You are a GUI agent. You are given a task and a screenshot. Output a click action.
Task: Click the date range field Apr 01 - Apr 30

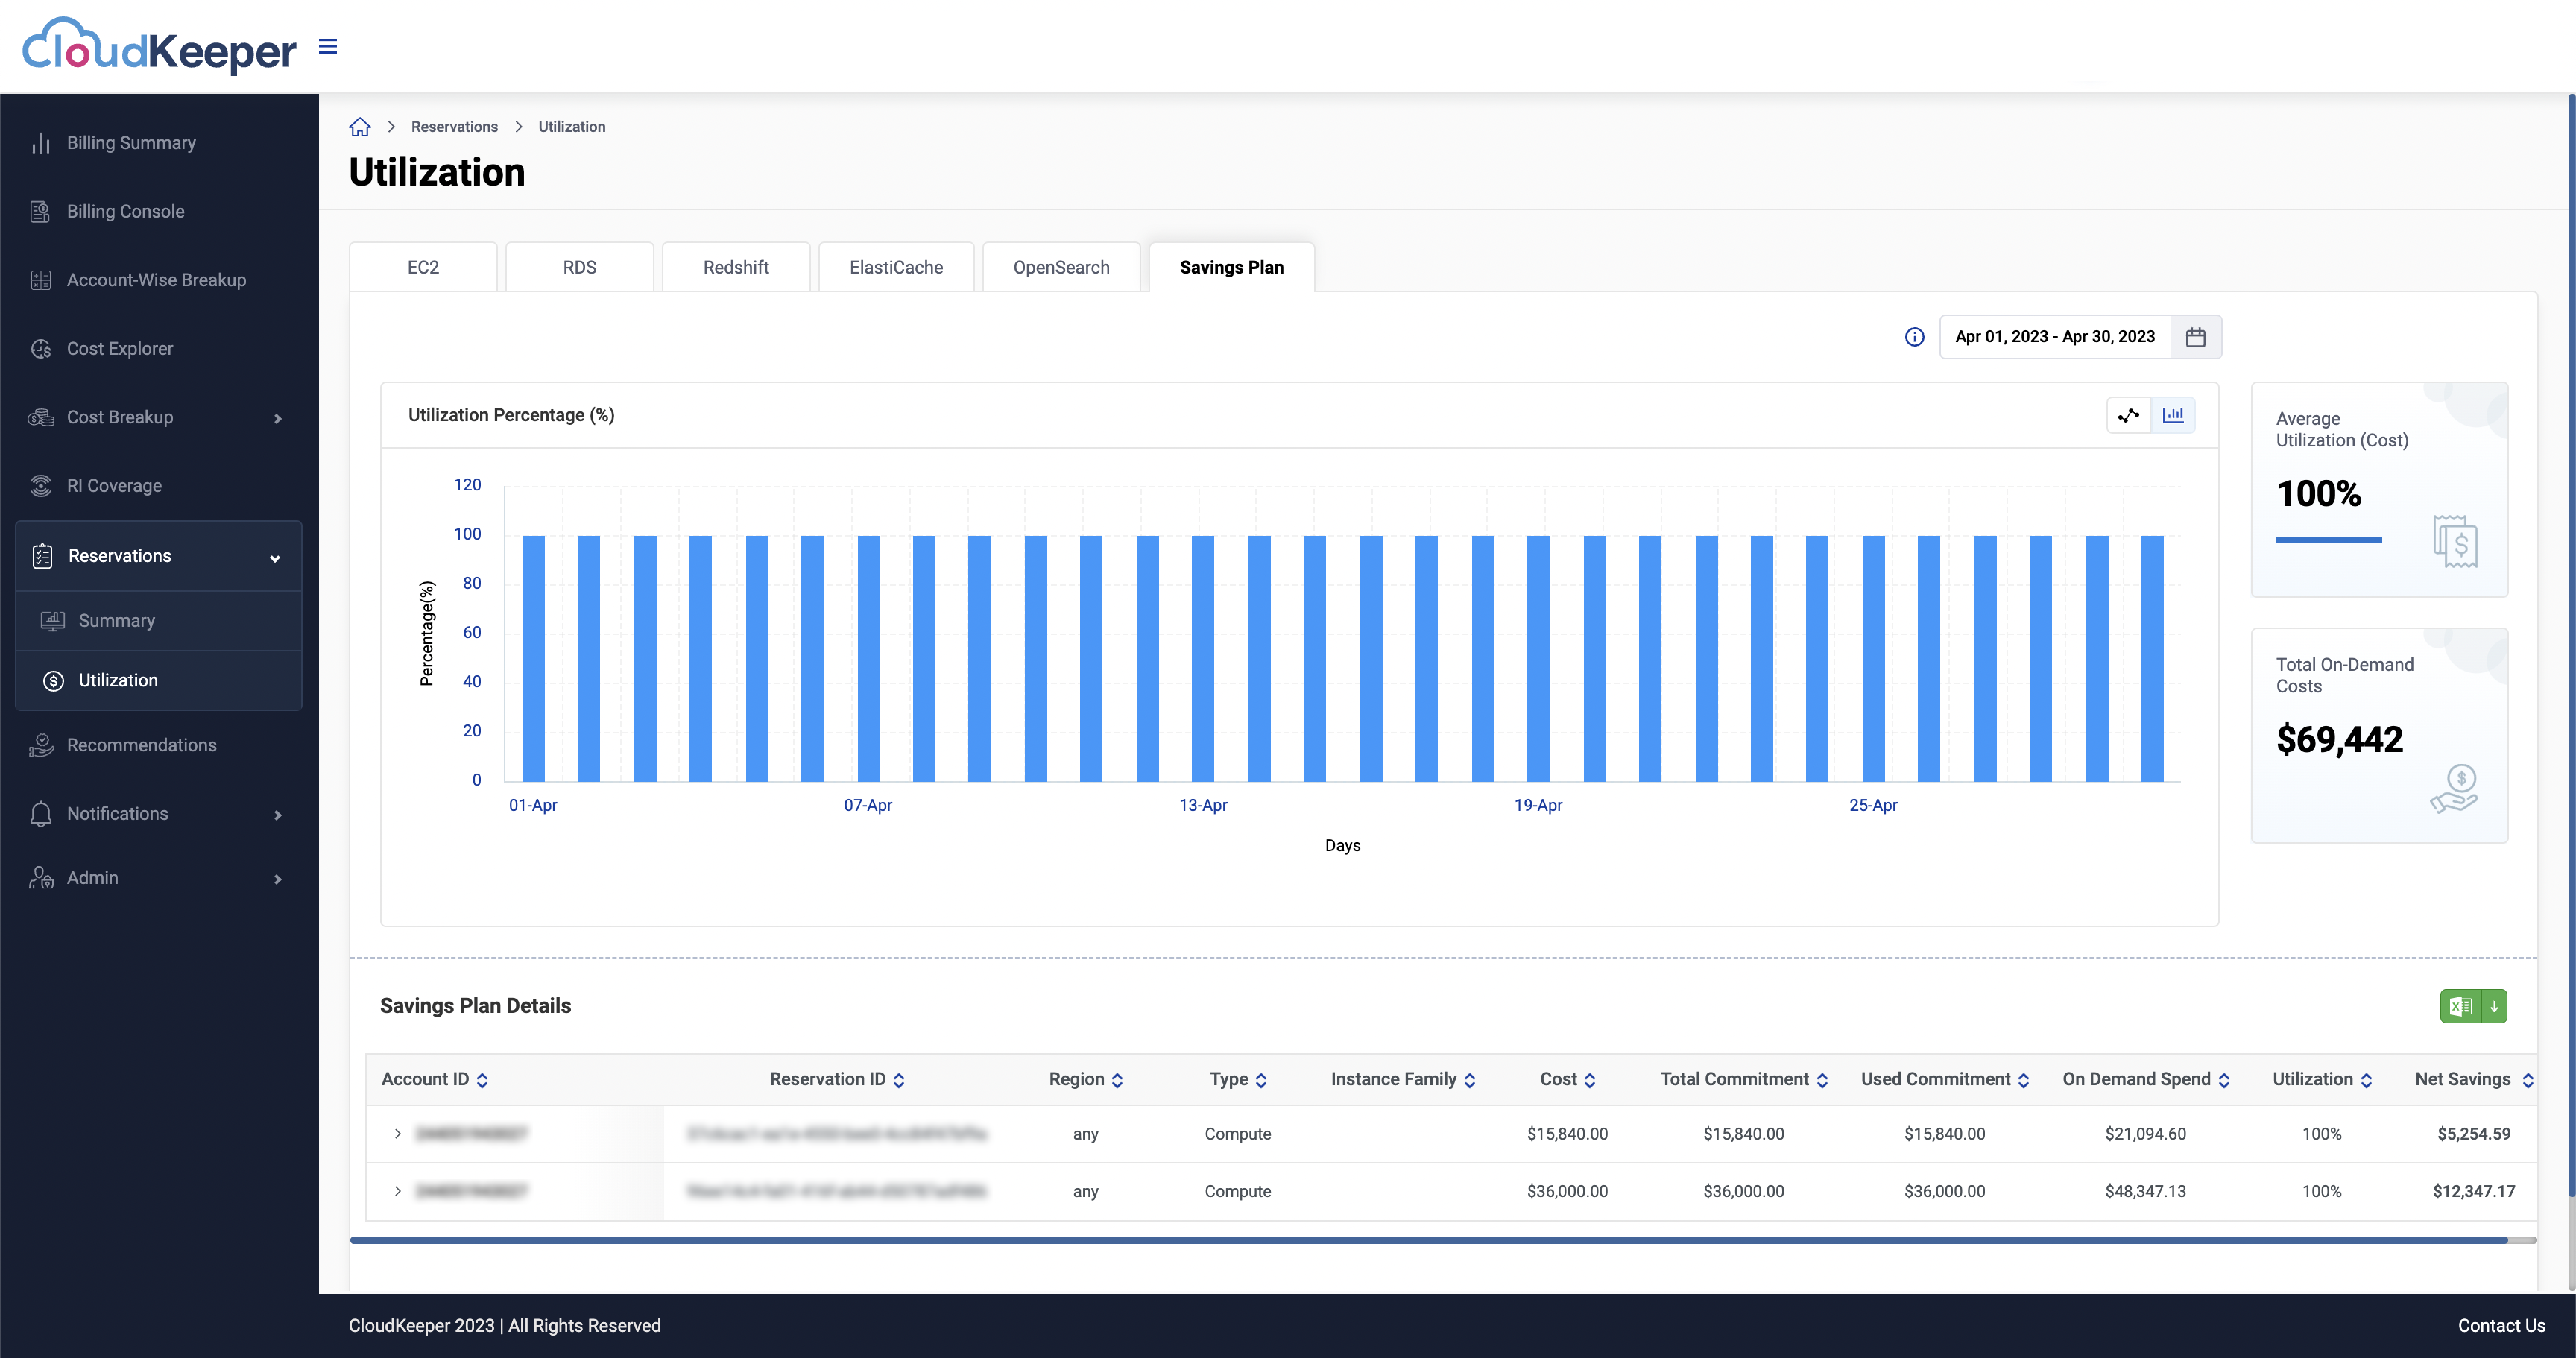pyautogui.click(x=2055, y=337)
